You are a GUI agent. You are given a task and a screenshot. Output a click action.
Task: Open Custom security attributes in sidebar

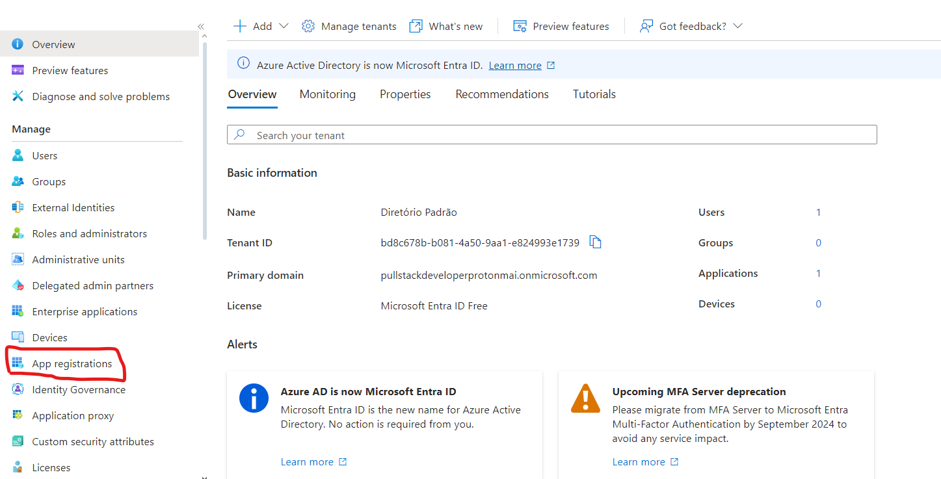coord(93,441)
